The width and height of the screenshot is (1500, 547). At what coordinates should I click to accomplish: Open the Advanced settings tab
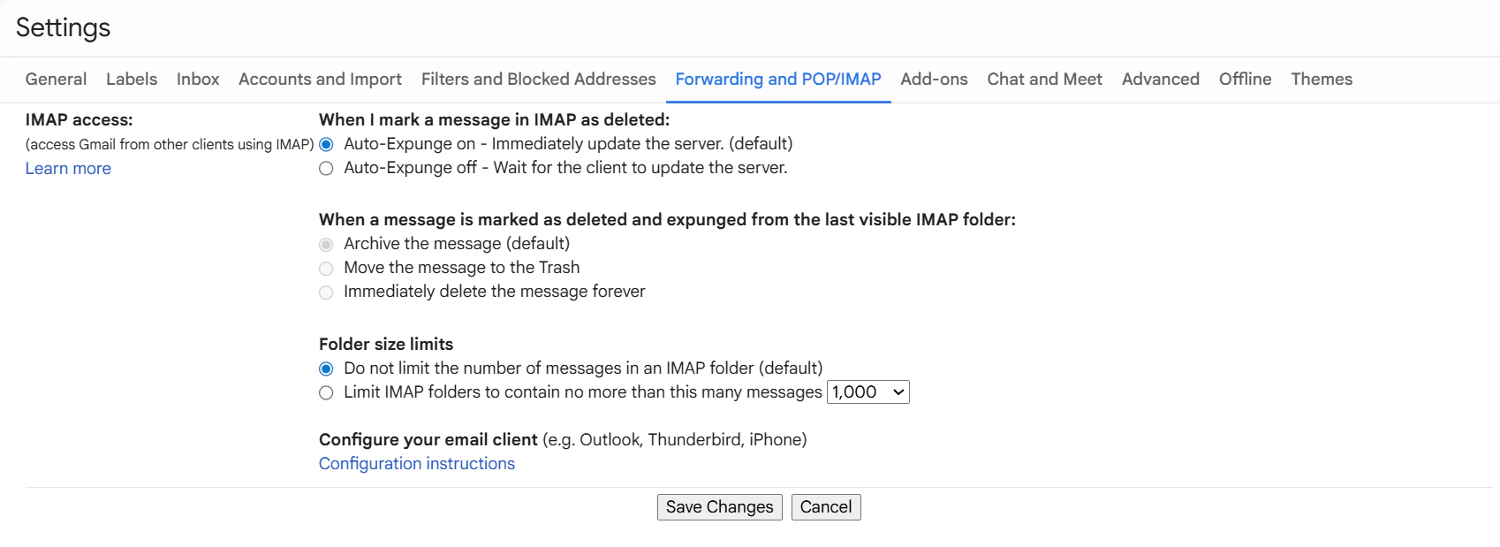click(1160, 79)
